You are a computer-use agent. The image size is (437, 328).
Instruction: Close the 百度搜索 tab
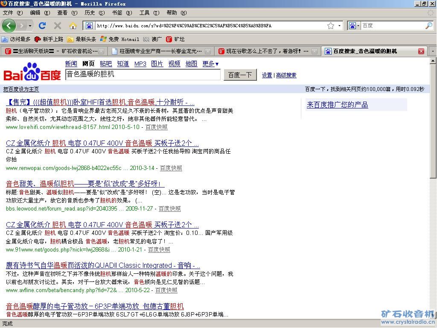[x=421, y=51]
